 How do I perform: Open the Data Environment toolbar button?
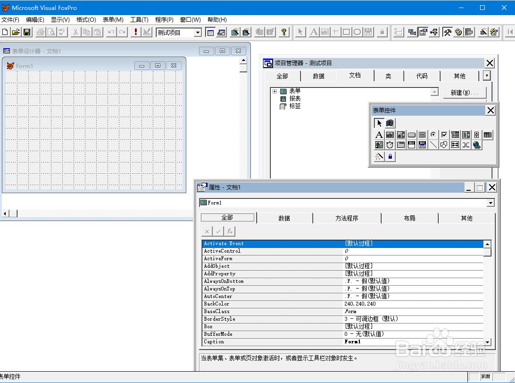[412, 32]
